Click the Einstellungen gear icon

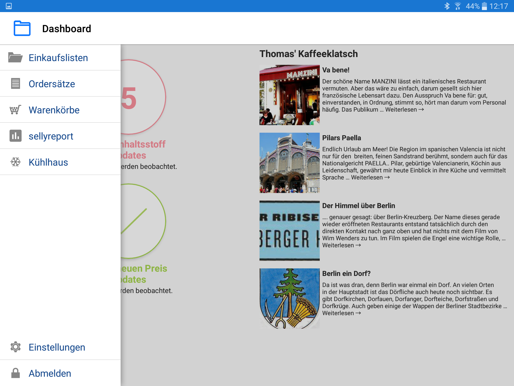(x=15, y=347)
